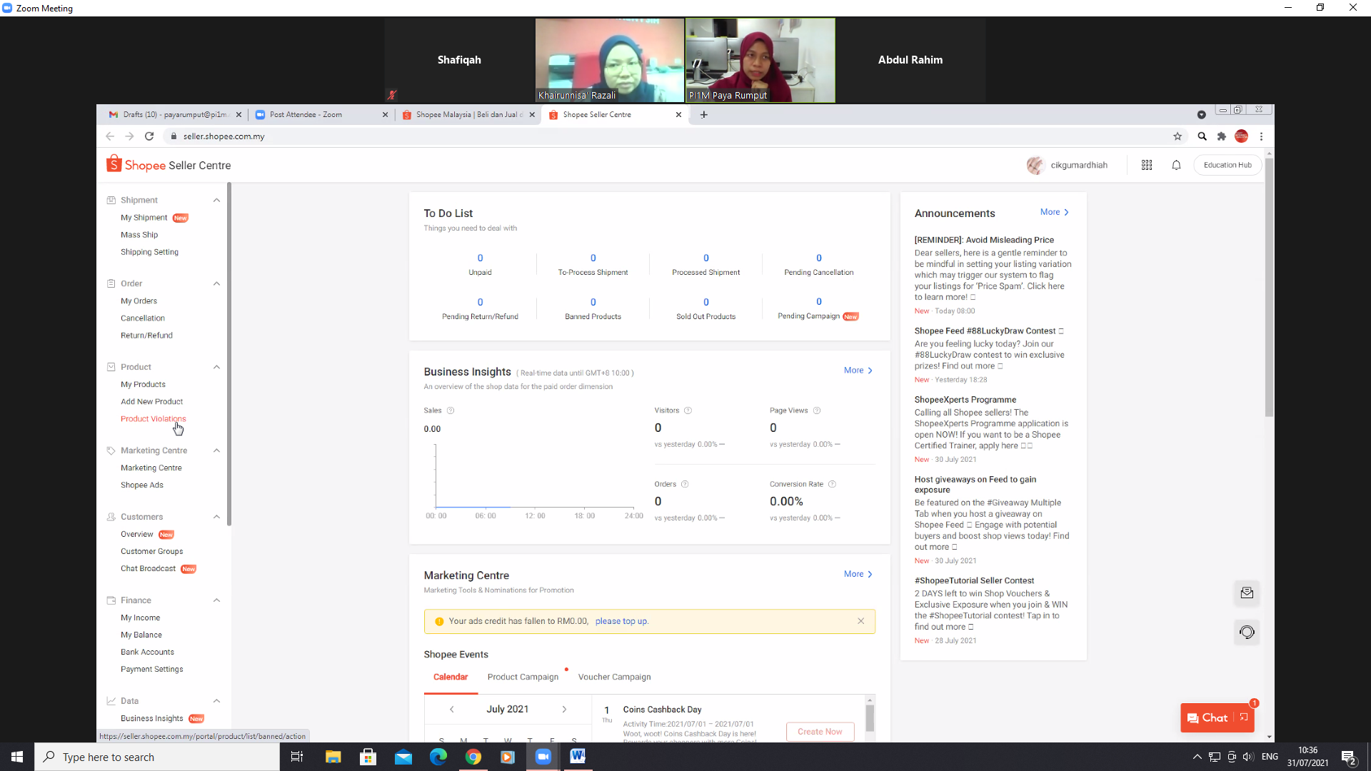
Task: Click the Page Views help icon
Action: click(817, 410)
